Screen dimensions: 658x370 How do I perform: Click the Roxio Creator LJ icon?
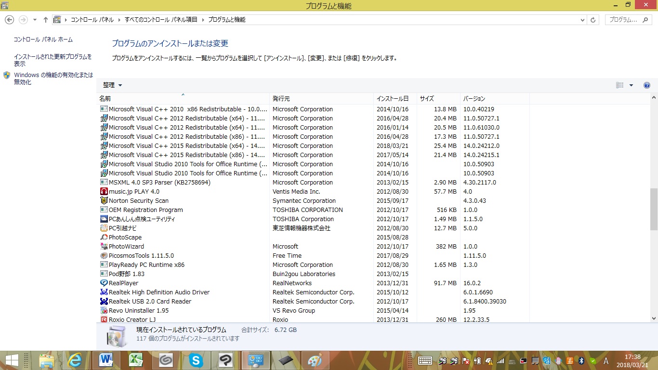coord(104,319)
